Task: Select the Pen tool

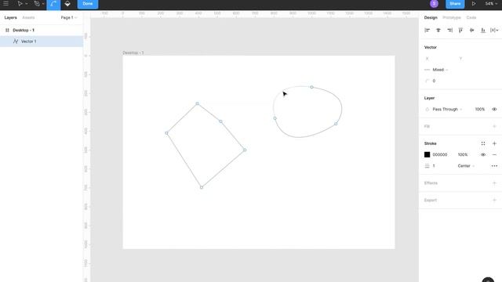Action: click(37, 4)
